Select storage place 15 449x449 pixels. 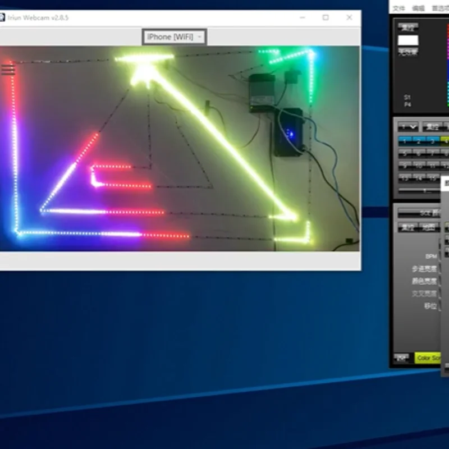[x=433, y=178]
